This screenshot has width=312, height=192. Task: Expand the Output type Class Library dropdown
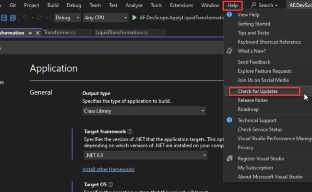tap(144, 111)
